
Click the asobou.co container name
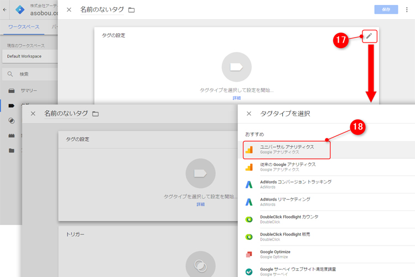click(x=44, y=13)
